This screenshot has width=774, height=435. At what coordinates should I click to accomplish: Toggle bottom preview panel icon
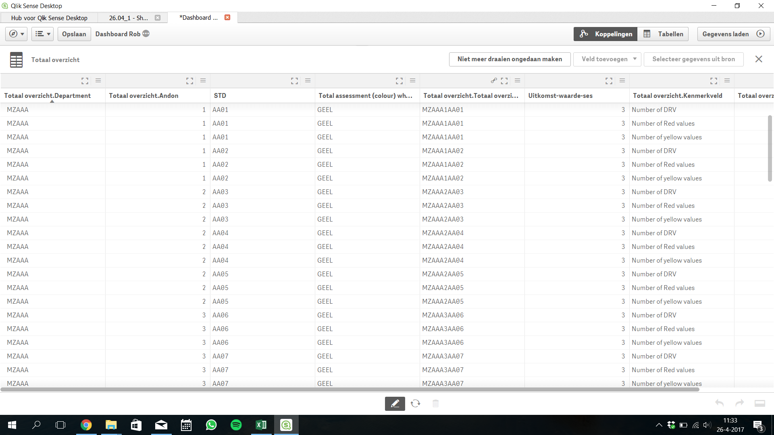click(759, 403)
